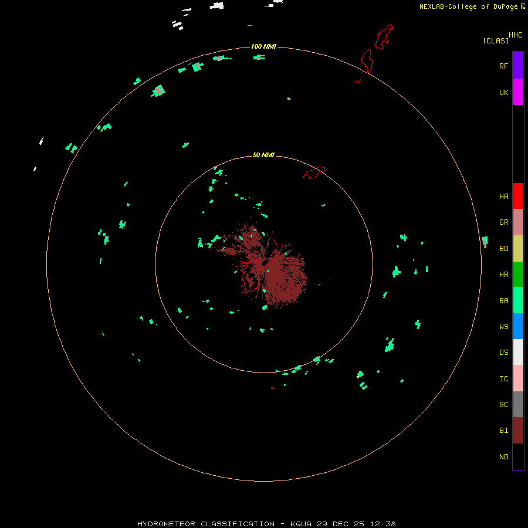The height and width of the screenshot is (528, 528).
Task: Click the IC legend label
Action: click(503, 378)
